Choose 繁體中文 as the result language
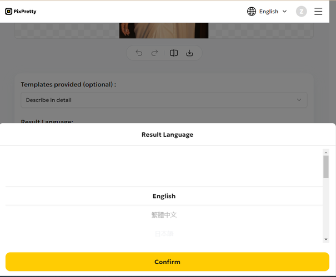This screenshot has height=277, width=336. [x=164, y=215]
